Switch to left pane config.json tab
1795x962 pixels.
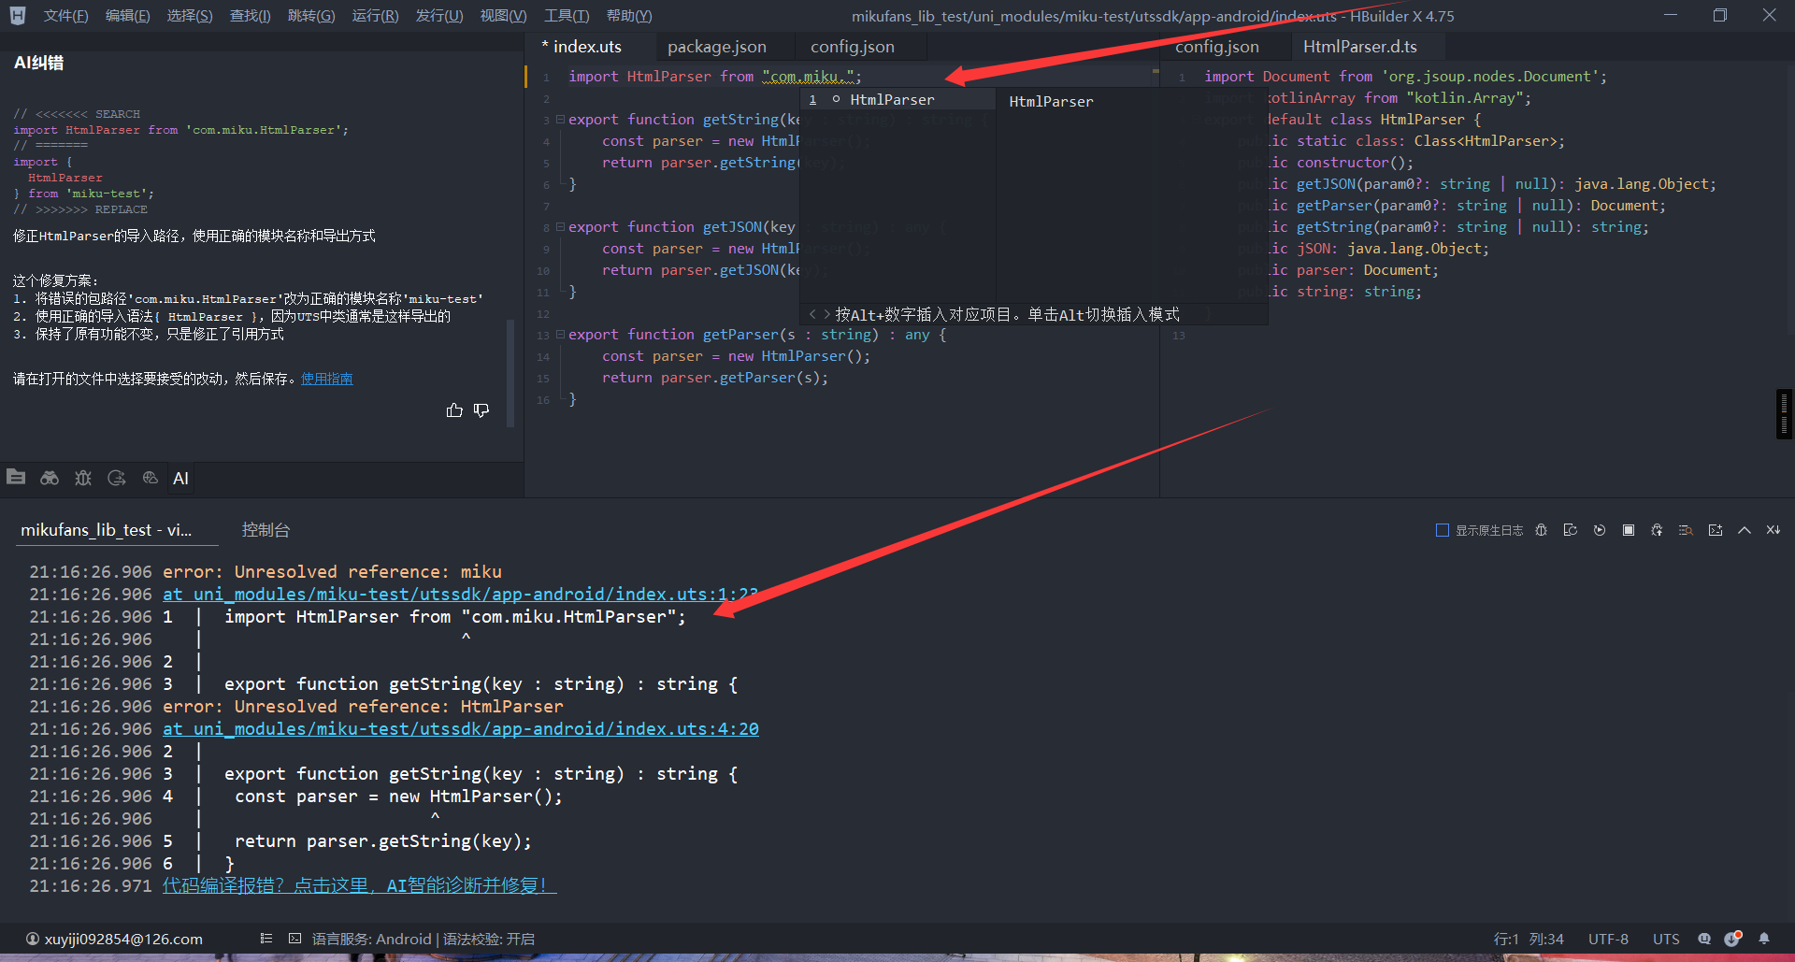853,47
